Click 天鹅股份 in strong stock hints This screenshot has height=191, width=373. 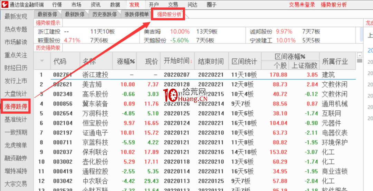(155, 40)
